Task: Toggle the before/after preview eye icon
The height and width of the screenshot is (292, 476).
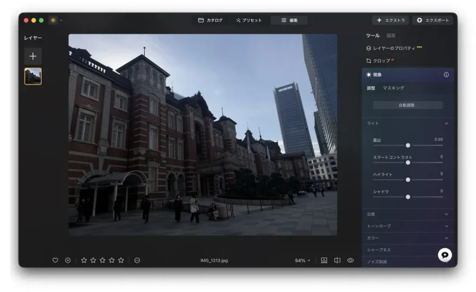Action: pyautogui.click(x=350, y=260)
